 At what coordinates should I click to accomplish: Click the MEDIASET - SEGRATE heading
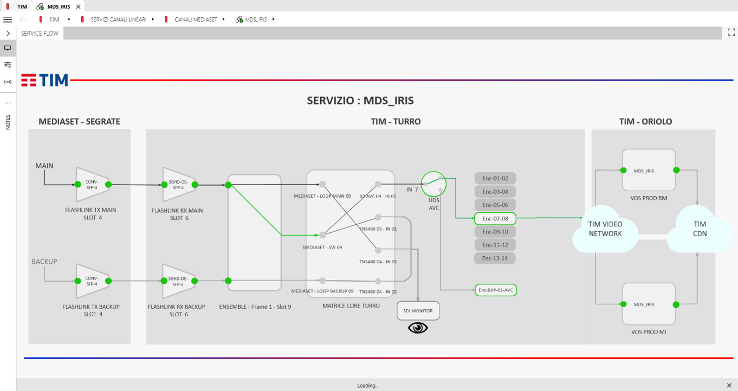click(79, 121)
